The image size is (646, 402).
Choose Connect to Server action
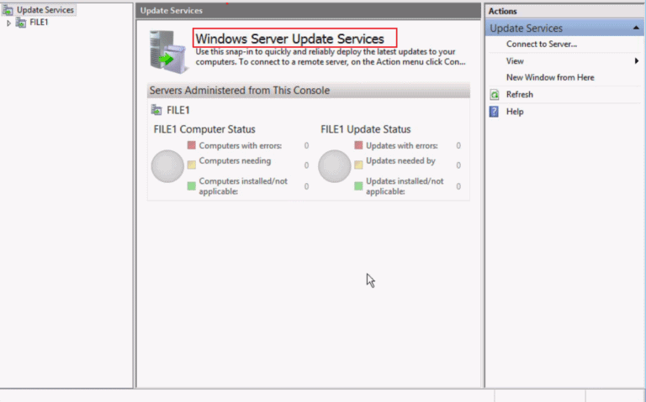pos(541,44)
